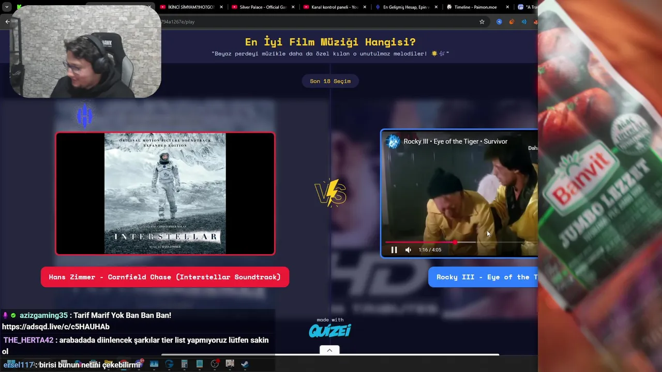Switch to 'Kanal kontrol paneli' tab

(x=335, y=7)
